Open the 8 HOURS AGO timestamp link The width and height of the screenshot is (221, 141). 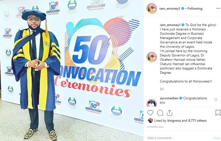click(155, 127)
